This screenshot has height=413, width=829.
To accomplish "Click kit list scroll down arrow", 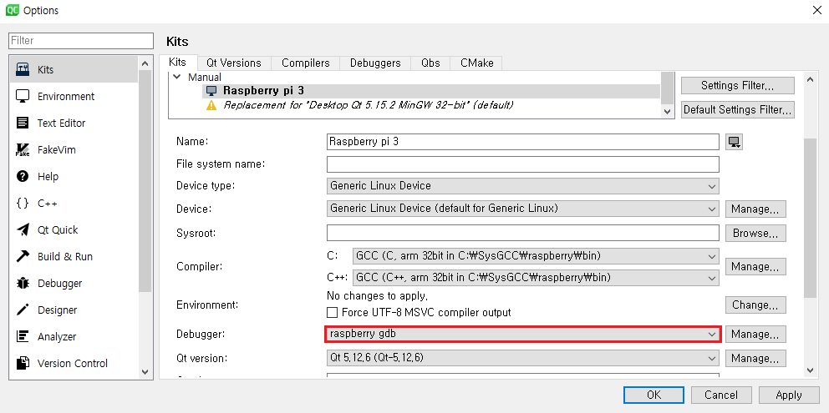I will (667, 112).
